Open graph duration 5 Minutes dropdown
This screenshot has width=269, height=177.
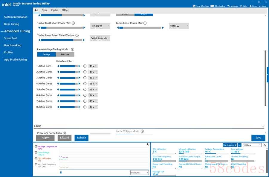tap(139, 173)
